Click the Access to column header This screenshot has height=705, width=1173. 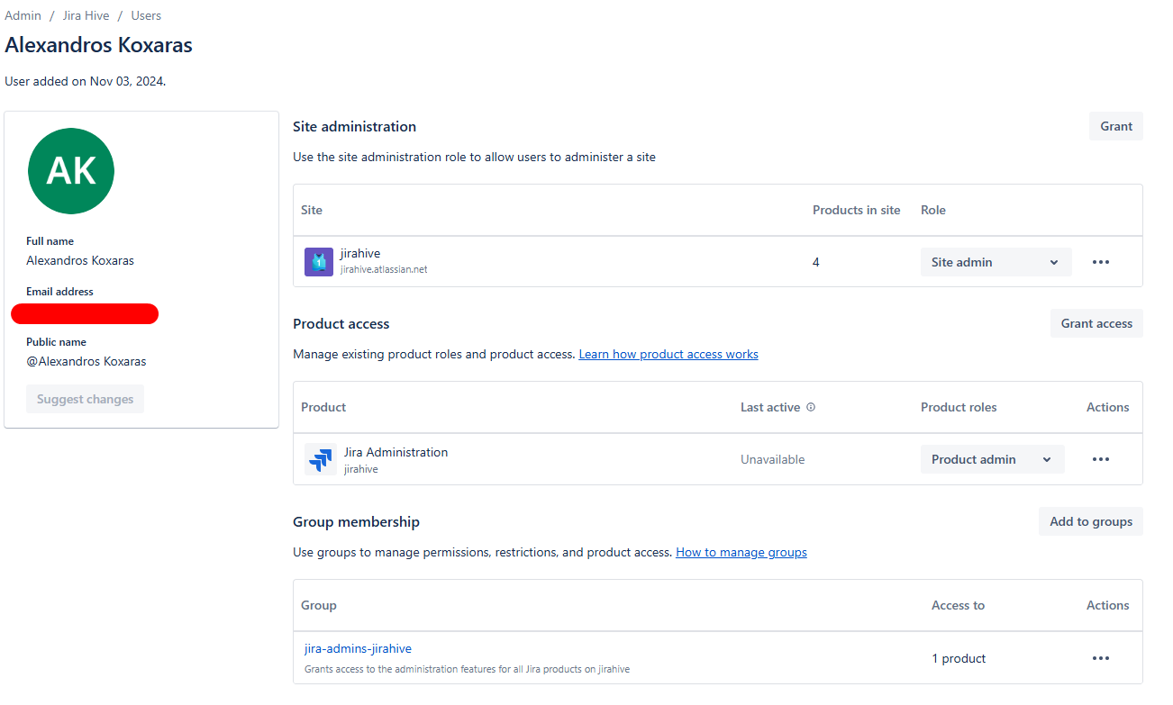click(x=958, y=605)
